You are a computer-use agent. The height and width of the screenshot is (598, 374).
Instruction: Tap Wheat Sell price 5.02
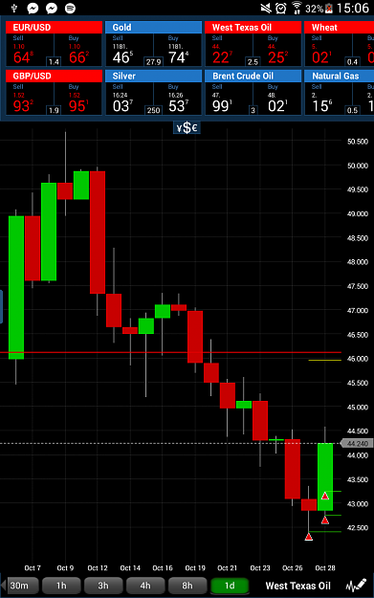[321, 54]
